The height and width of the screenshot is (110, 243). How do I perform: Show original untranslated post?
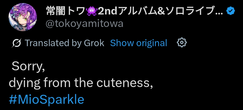(138, 43)
